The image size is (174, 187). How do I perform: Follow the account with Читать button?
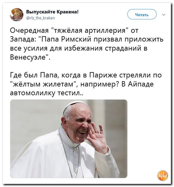[x=142, y=14]
